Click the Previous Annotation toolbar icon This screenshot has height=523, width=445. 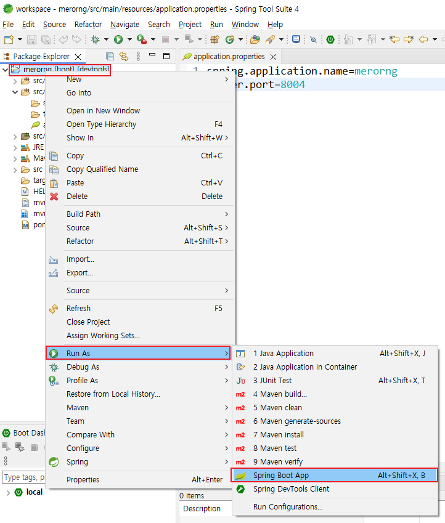tap(372, 39)
